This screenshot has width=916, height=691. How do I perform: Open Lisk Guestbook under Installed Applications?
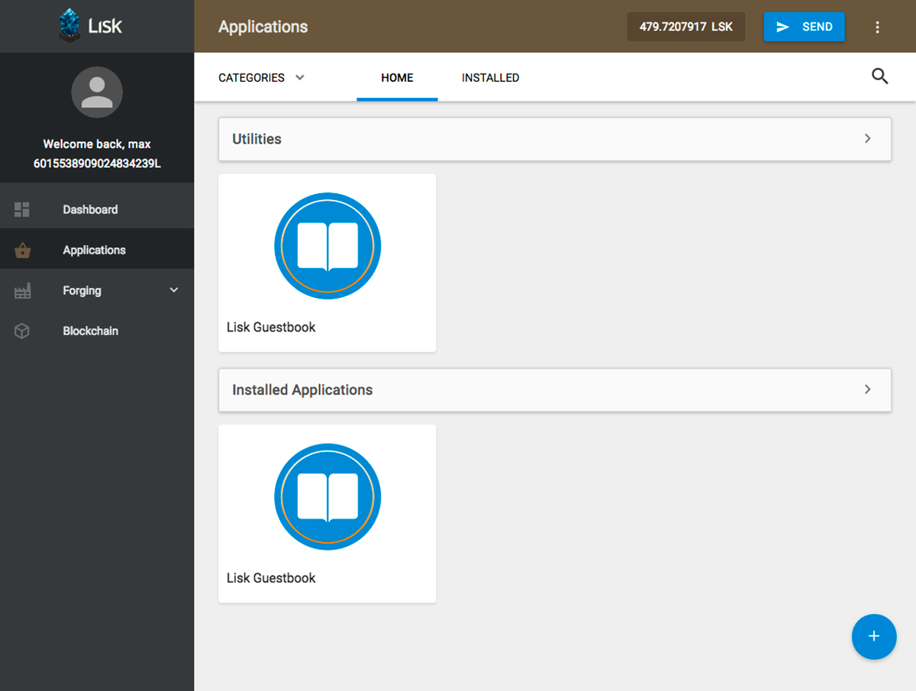pyautogui.click(x=327, y=513)
